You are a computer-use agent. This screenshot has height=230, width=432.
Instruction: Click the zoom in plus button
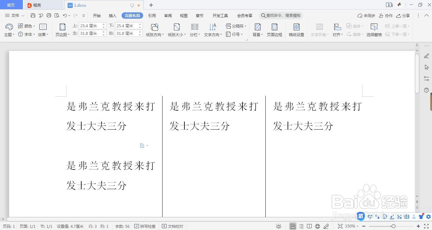(418, 226)
